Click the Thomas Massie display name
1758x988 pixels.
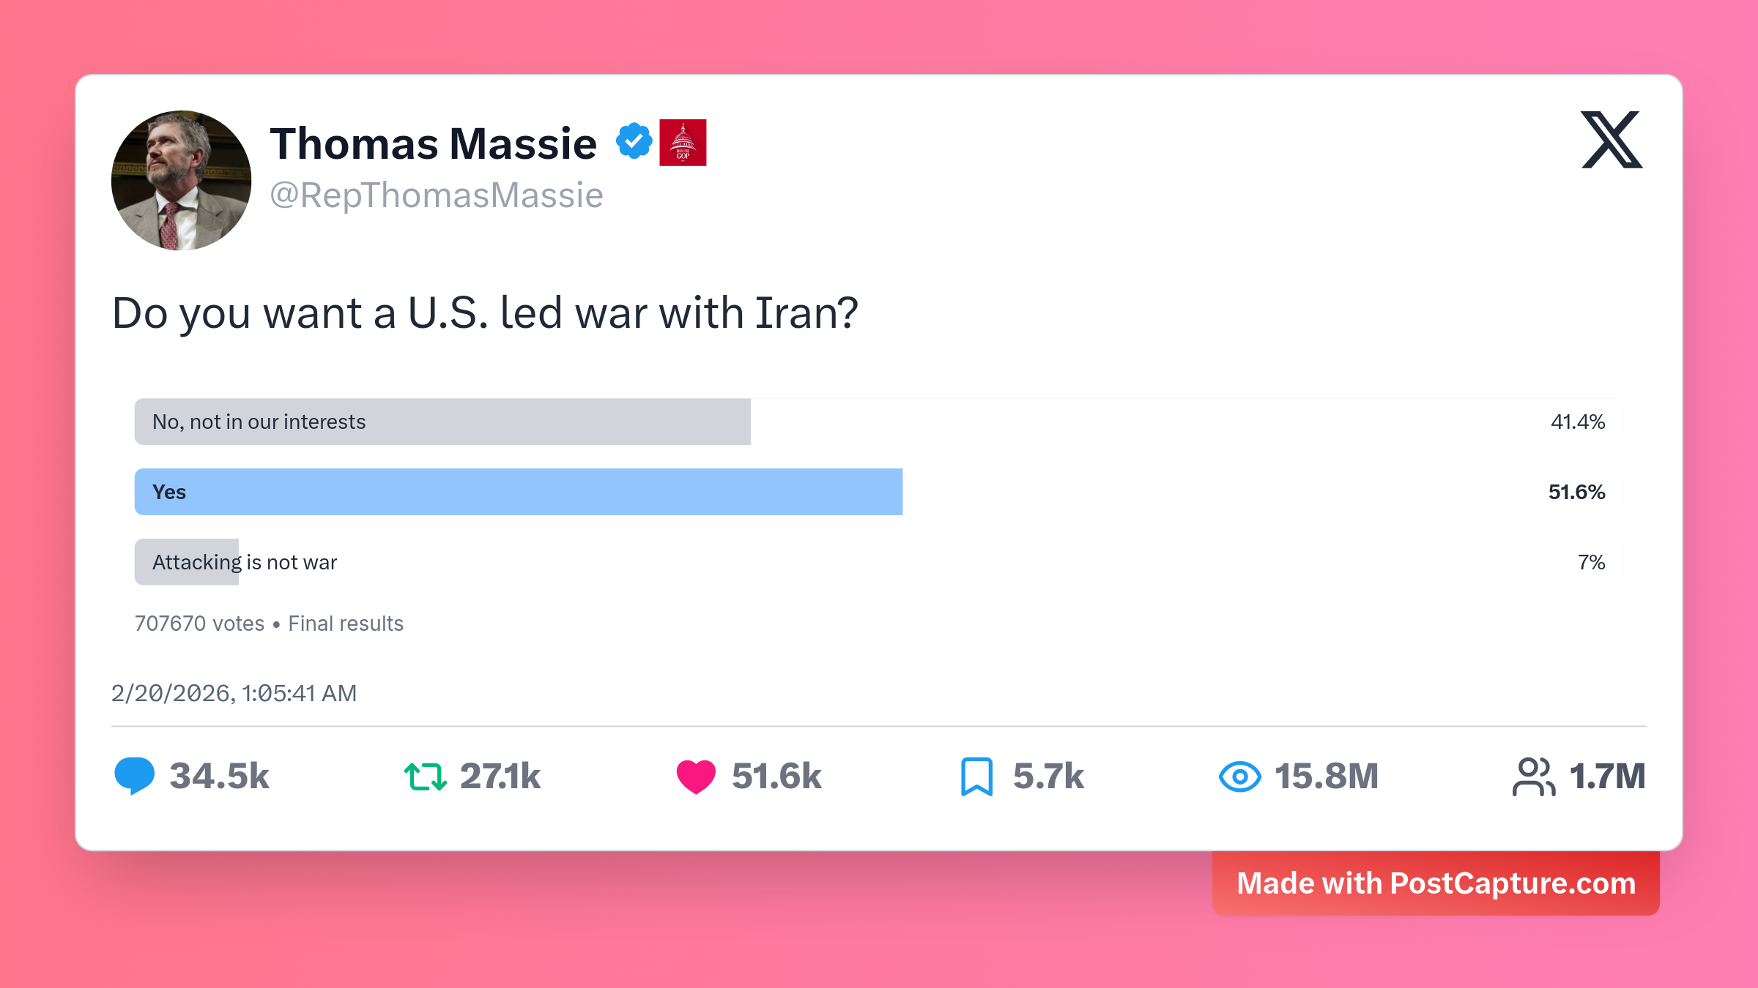[x=433, y=143]
